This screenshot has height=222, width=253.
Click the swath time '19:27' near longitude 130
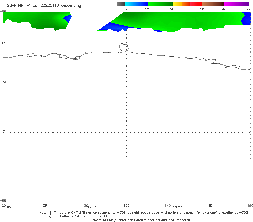point(92,207)
